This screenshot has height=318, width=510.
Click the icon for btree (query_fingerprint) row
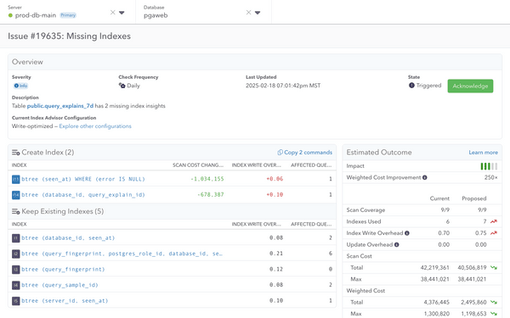pyautogui.click(x=15, y=270)
